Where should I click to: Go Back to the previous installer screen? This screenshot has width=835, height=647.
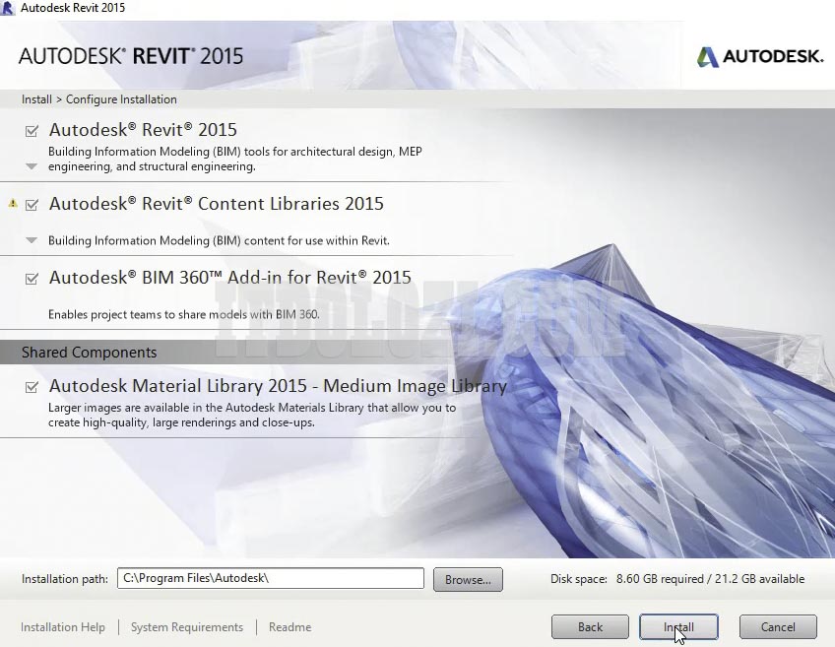pos(590,626)
